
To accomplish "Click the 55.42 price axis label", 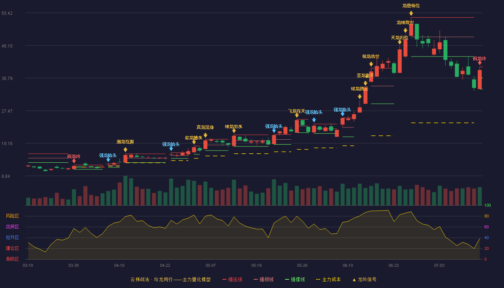I will tap(7, 13).
